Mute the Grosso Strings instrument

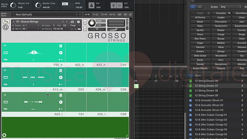tap(85, 29)
